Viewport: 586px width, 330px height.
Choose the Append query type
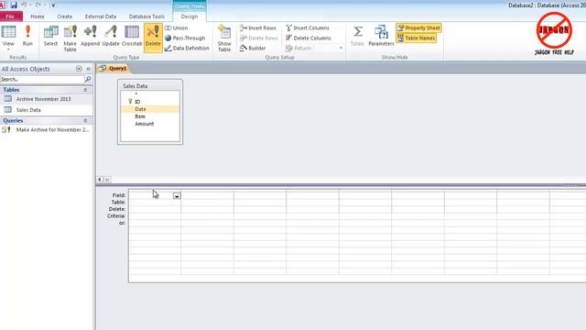91,36
